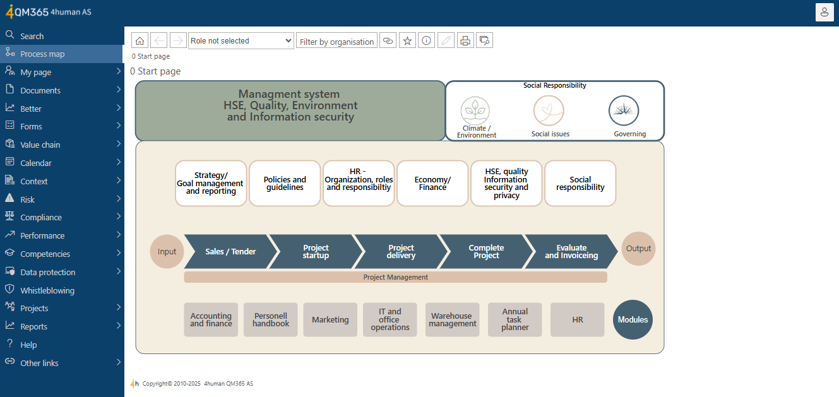The height and width of the screenshot is (397, 839).
Task: Copy the page link via the chain icon
Action: point(388,40)
